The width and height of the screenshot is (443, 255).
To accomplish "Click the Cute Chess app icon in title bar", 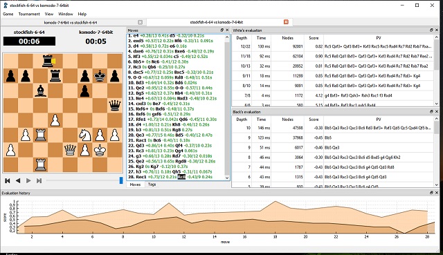I will pos(6,5).
